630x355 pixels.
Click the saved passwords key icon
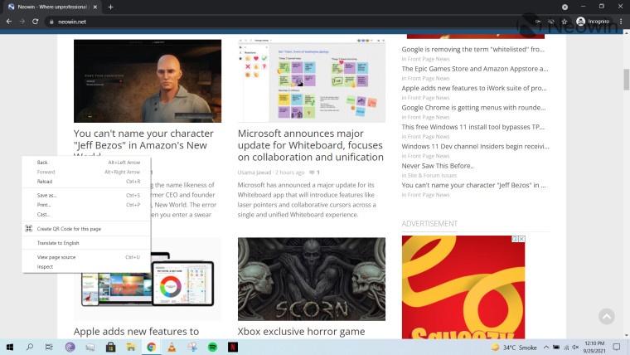click(538, 22)
